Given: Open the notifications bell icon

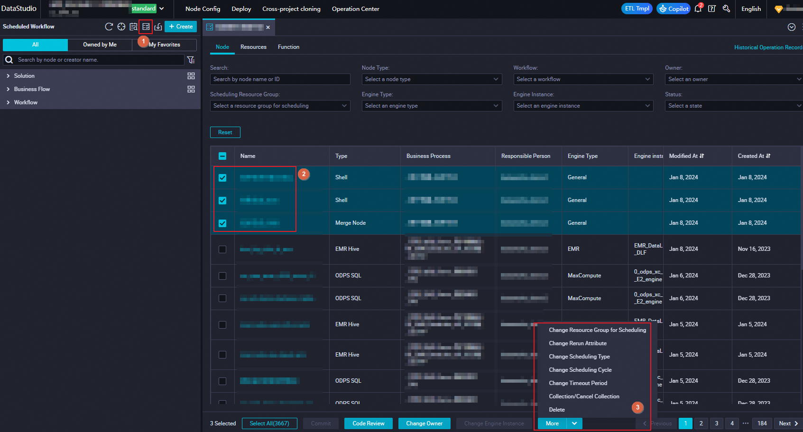Looking at the screenshot, I should (698, 9).
